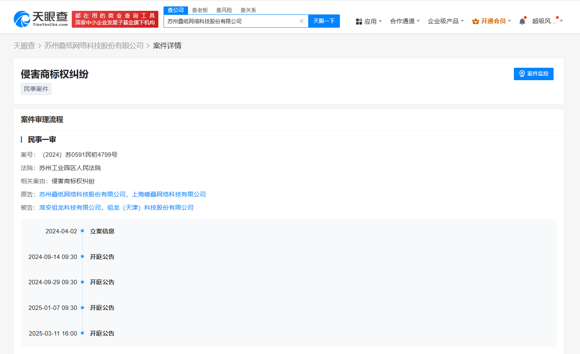
Task: Switch to the 查关系 tab
Action: pos(248,10)
